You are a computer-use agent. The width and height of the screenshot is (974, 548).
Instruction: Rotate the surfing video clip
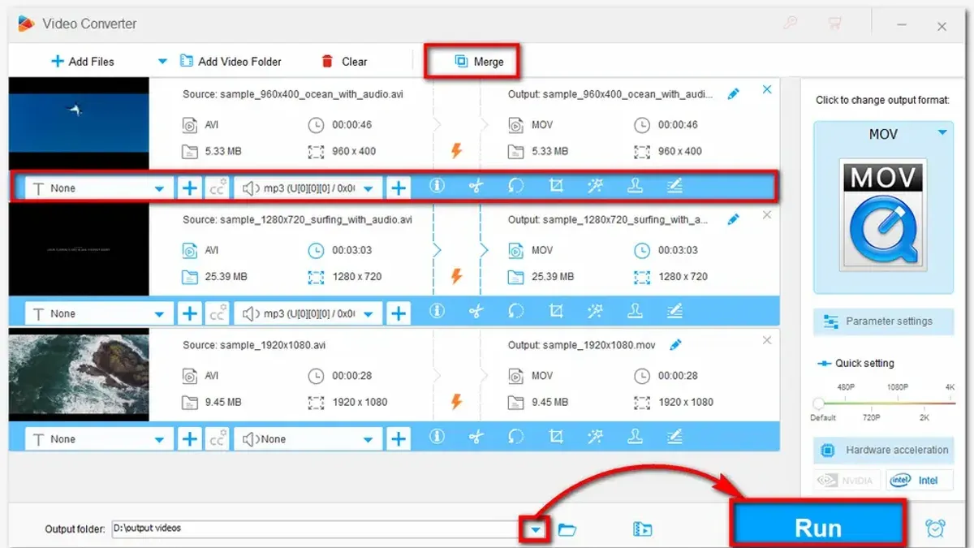[x=516, y=312]
